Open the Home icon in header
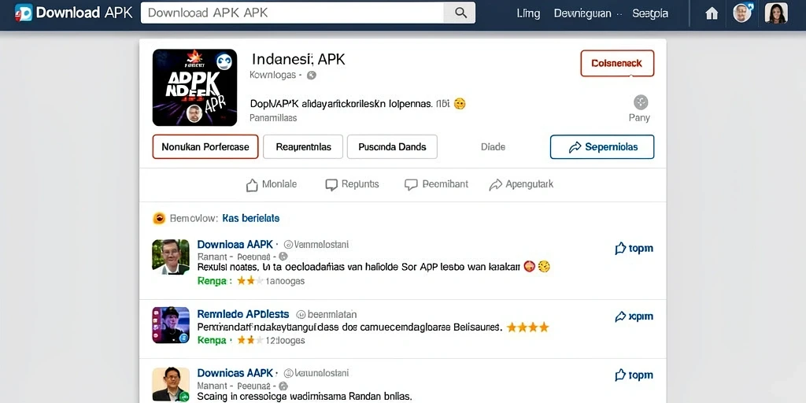The width and height of the screenshot is (806, 403). click(712, 13)
